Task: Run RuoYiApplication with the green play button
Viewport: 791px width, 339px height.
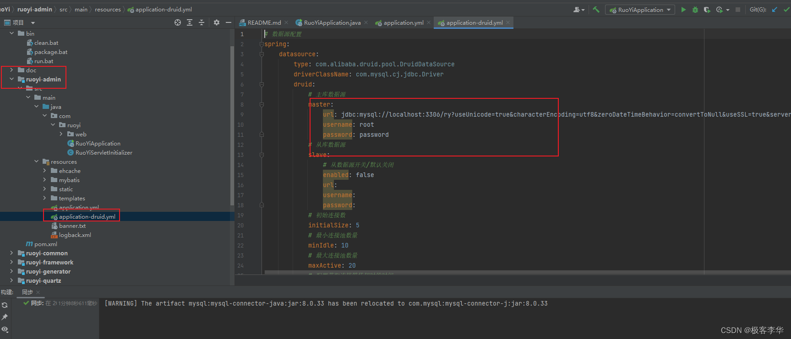Action: (683, 10)
